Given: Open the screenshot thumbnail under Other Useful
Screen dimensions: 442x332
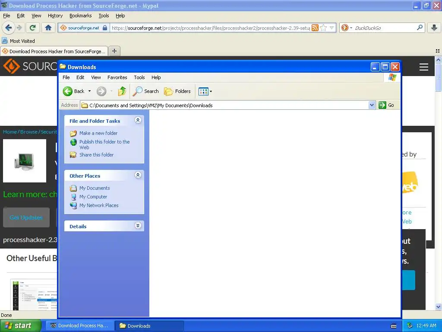Looking at the screenshot, I should [x=34, y=294].
